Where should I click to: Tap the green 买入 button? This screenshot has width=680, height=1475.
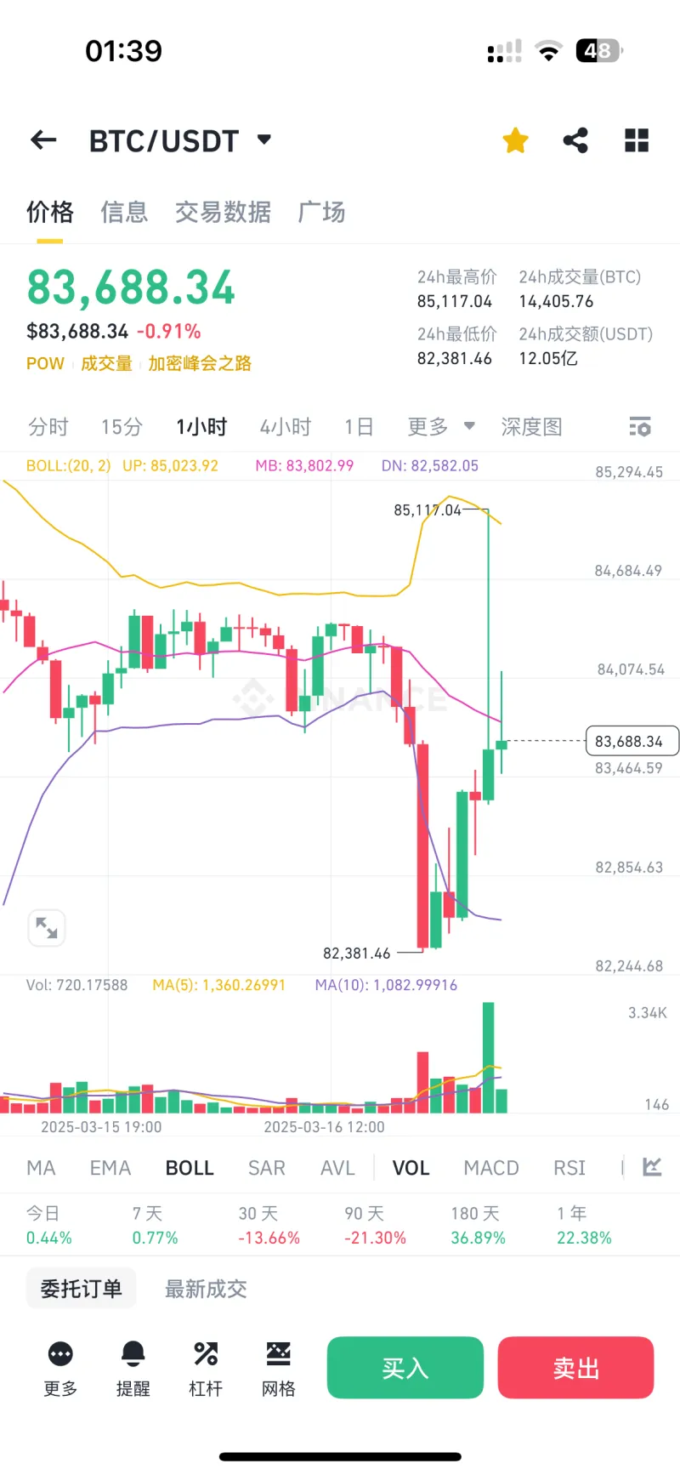[x=405, y=1367]
